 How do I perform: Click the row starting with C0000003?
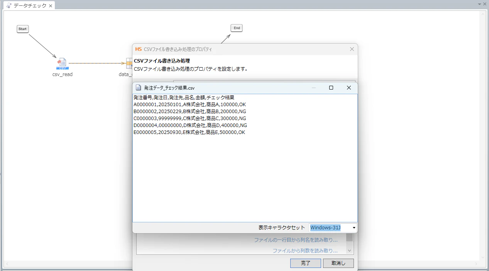[x=190, y=119]
